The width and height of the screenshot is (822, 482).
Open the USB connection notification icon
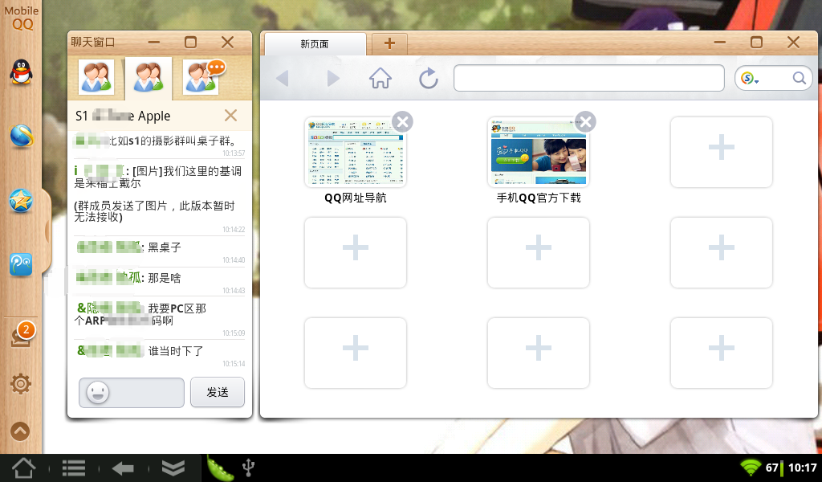point(249,468)
